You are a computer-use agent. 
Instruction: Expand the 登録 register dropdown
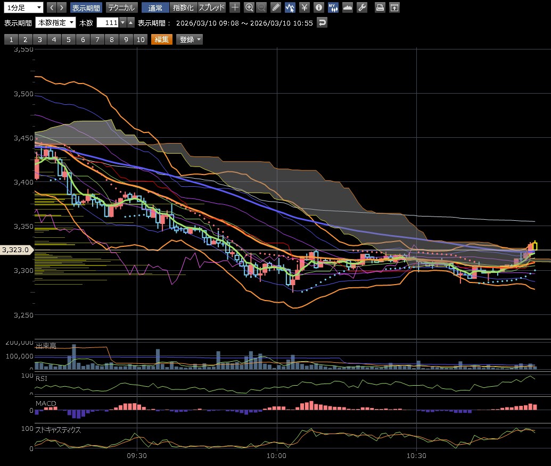(190, 39)
